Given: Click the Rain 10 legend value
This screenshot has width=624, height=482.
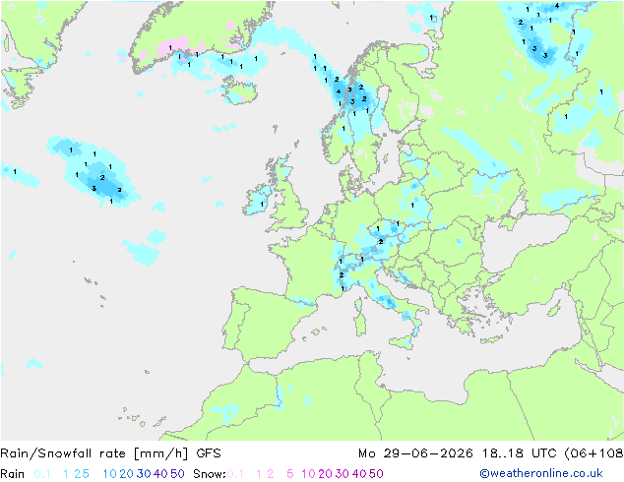Looking at the screenshot, I should [110, 474].
